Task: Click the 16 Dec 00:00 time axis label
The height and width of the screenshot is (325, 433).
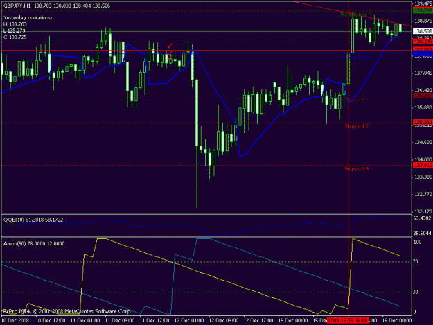Action: (x=396, y=321)
